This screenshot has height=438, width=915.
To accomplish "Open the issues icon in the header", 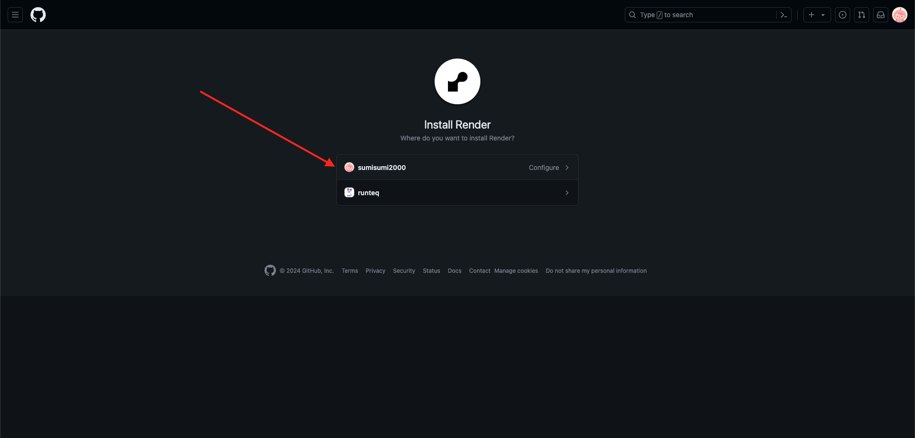I will tap(843, 15).
